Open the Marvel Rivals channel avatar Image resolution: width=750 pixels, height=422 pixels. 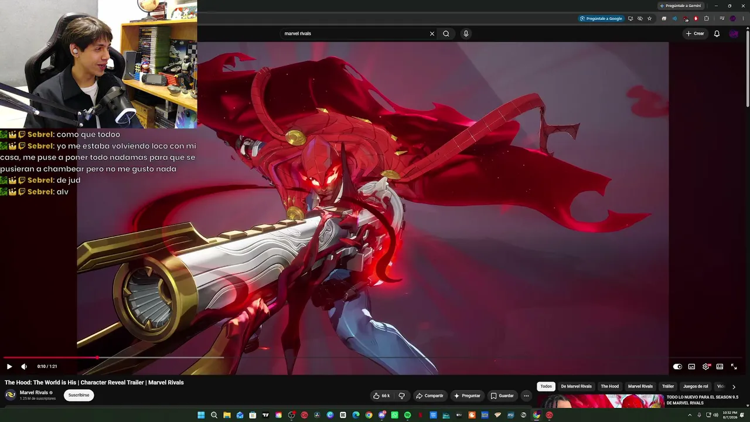pos(11,395)
